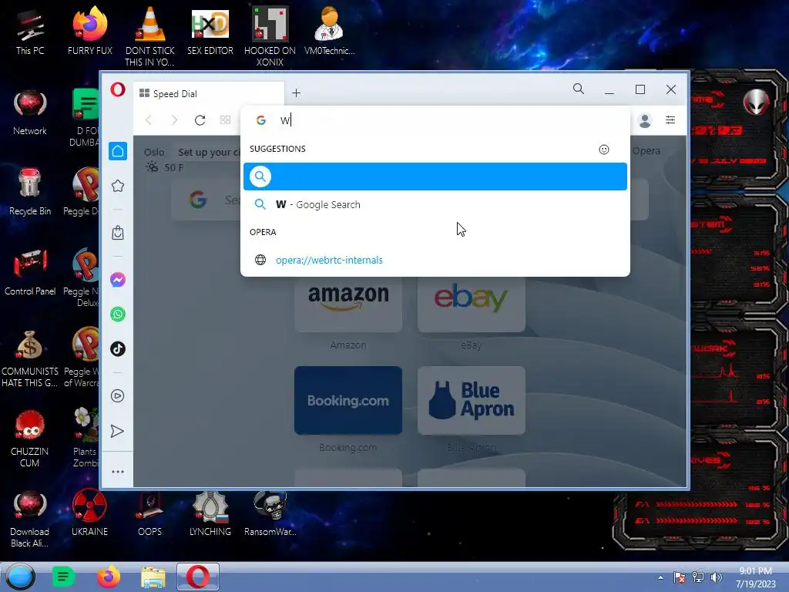The width and height of the screenshot is (789, 592).
Task: Open the Amazon speed dial tile
Action: pos(348,304)
